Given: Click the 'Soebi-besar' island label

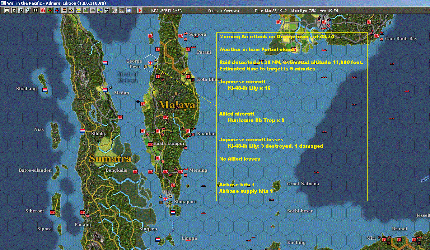Looking at the screenshot, I should click(300, 211).
